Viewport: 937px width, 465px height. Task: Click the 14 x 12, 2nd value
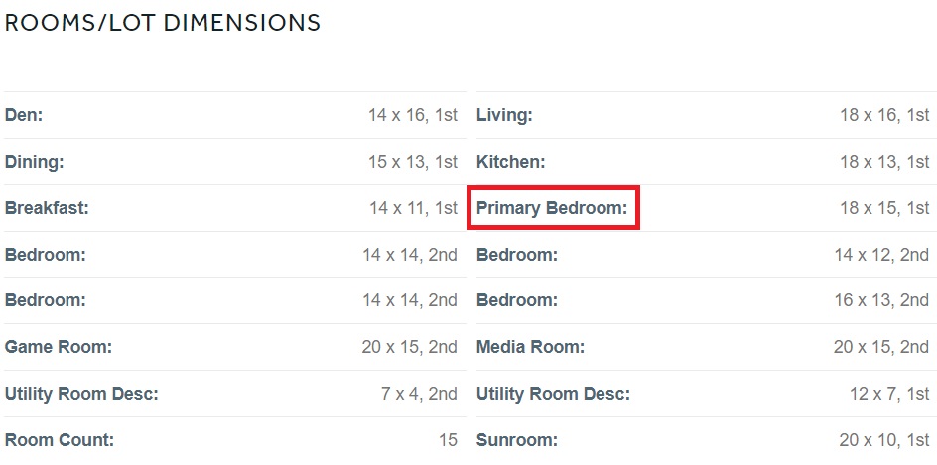coord(881,255)
